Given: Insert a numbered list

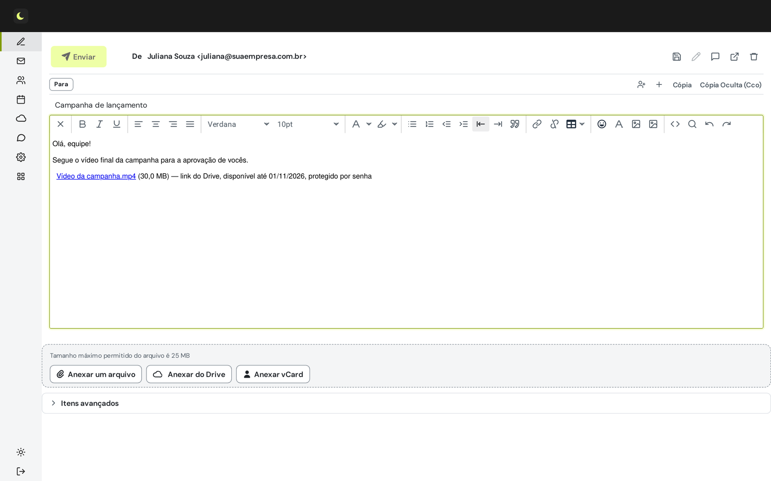Looking at the screenshot, I should pyautogui.click(x=429, y=124).
